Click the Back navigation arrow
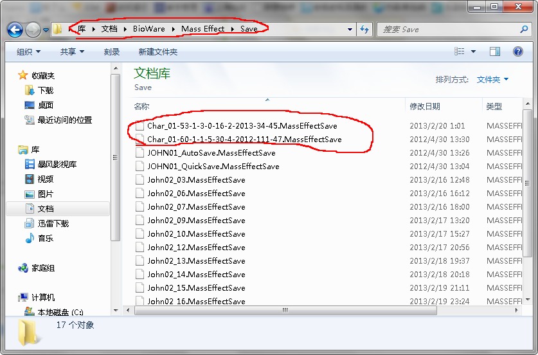 (x=15, y=30)
